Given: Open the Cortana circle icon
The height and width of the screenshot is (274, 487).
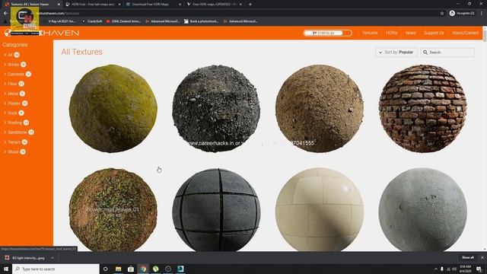Looking at the screenshot, I should (x=105, y=269).
